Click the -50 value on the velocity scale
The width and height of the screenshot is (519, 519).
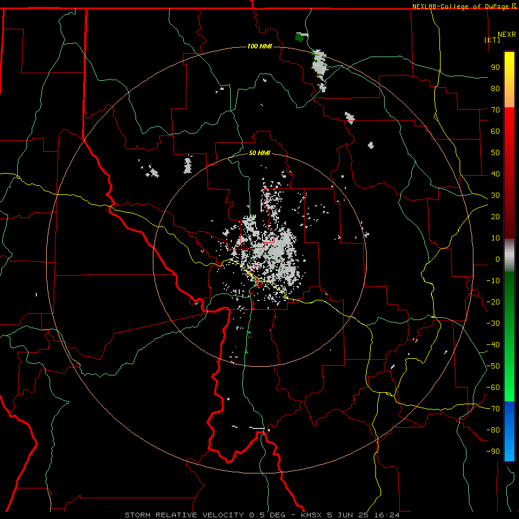(493, 366)
